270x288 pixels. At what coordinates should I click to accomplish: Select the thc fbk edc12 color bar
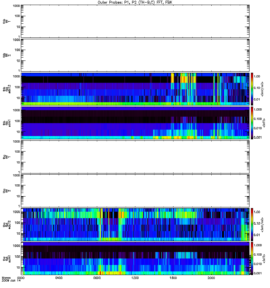coord(252,224)
